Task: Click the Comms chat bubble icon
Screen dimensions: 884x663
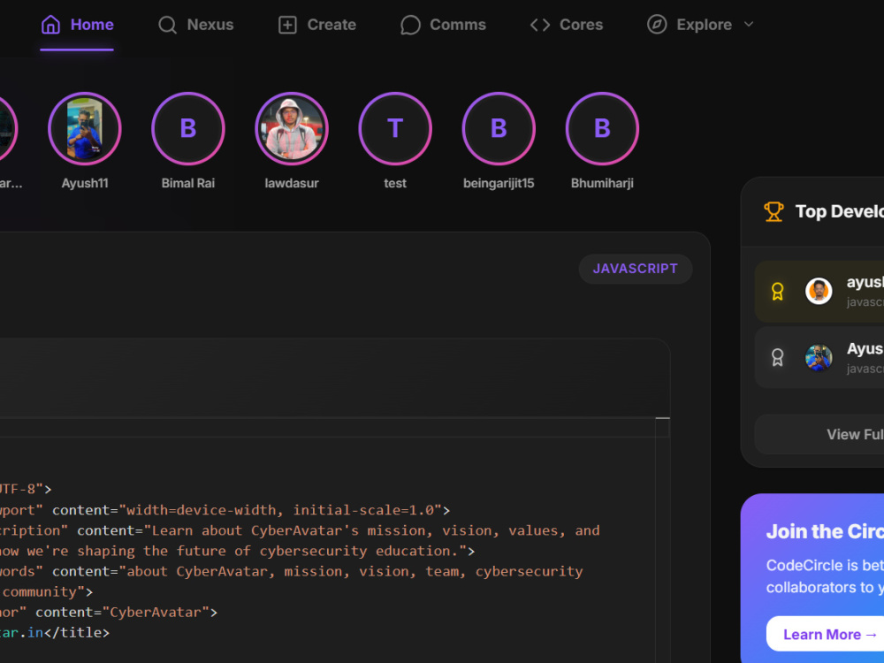Action: pyautogui.click(x=410, y=25)
